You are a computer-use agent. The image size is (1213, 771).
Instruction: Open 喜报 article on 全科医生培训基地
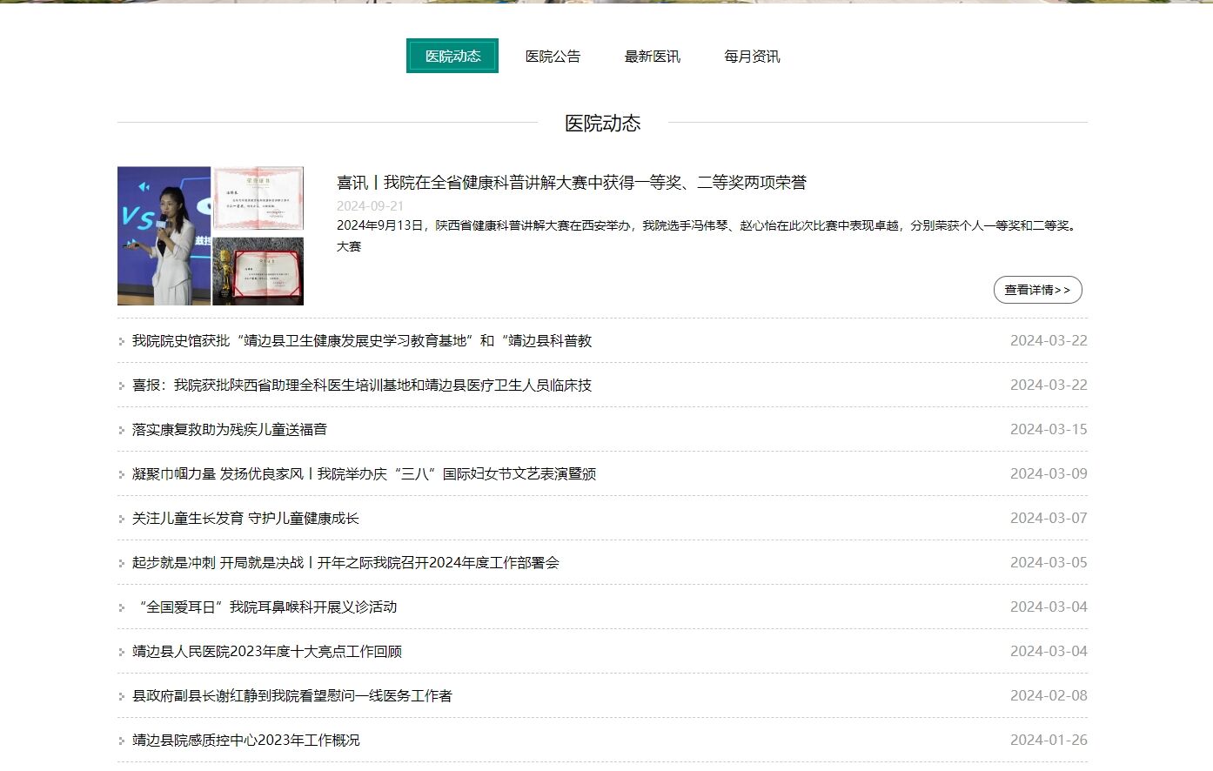click(x=361, y=385)
